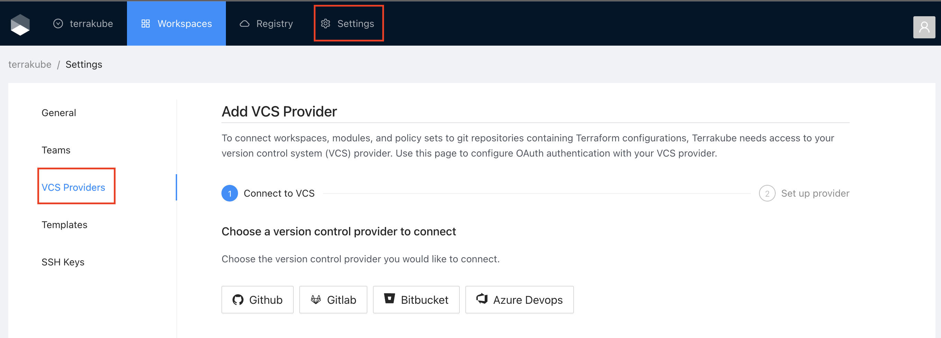Image resolution: width=941 pixels, height=338 pixels.
Task: Open the user profile avatar
Action: click(x=923, y=27)
